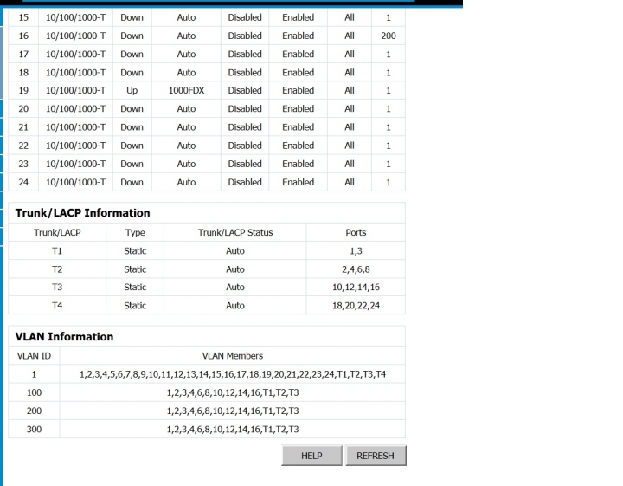Select VLAN ID 100 cell
Viewport: 623px width, 486px height.
[34, 392]
